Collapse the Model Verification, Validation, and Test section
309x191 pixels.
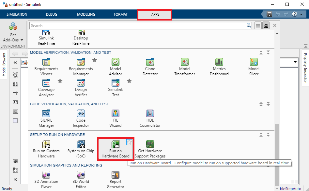point(261,52)
